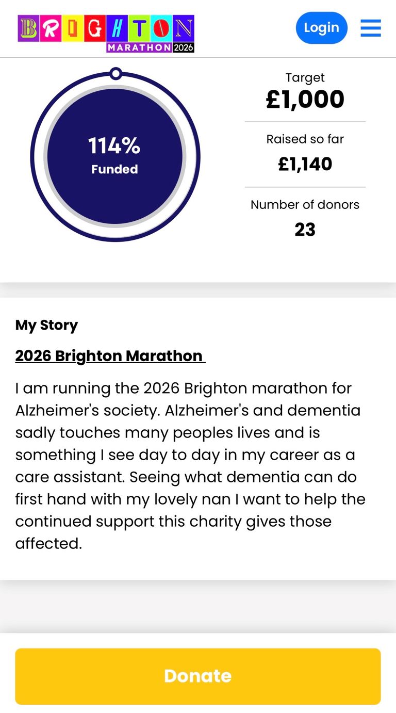
Task: Click the olive 'B' tile in logo
Action: pos(28,28)
